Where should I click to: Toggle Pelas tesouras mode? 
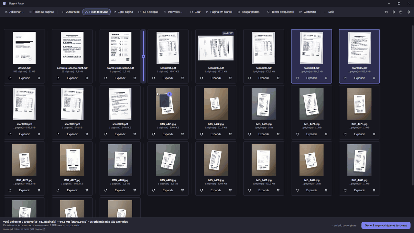(x=96, y=12)
